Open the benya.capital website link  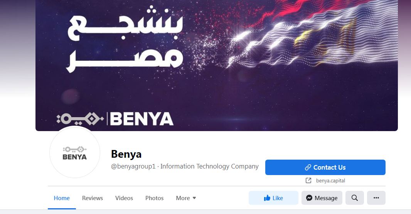coord(330,180)
